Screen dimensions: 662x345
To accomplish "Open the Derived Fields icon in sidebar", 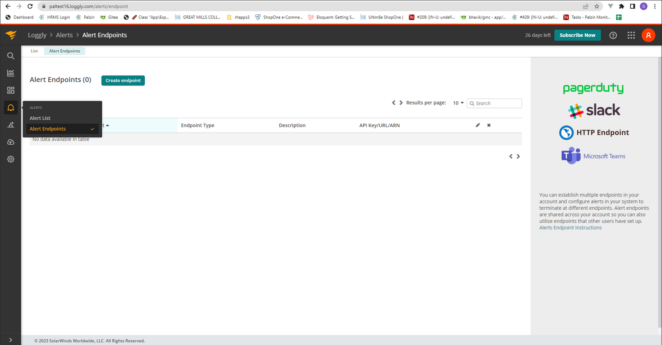I will 11,125.
